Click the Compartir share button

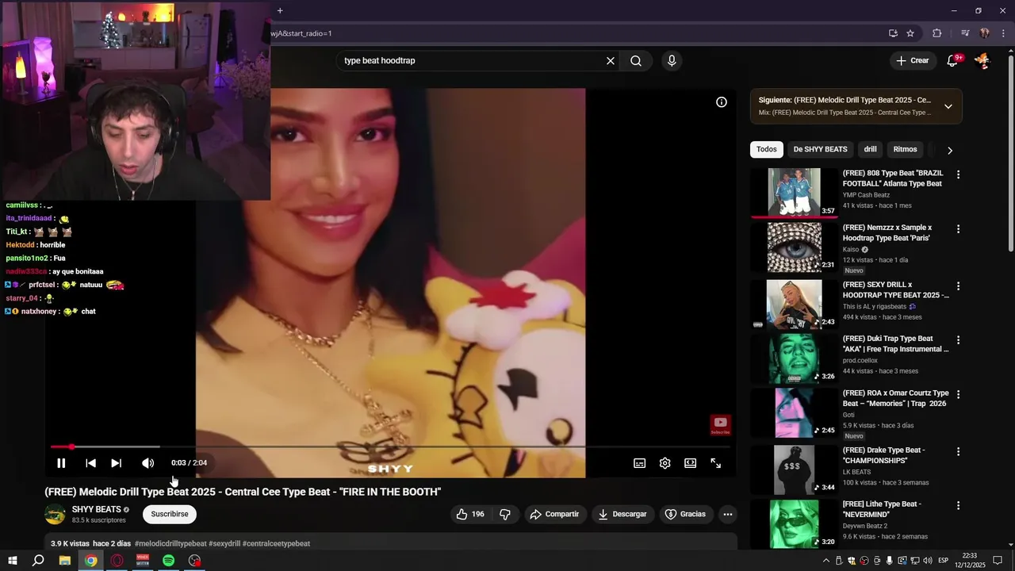(x=554, y=515)
